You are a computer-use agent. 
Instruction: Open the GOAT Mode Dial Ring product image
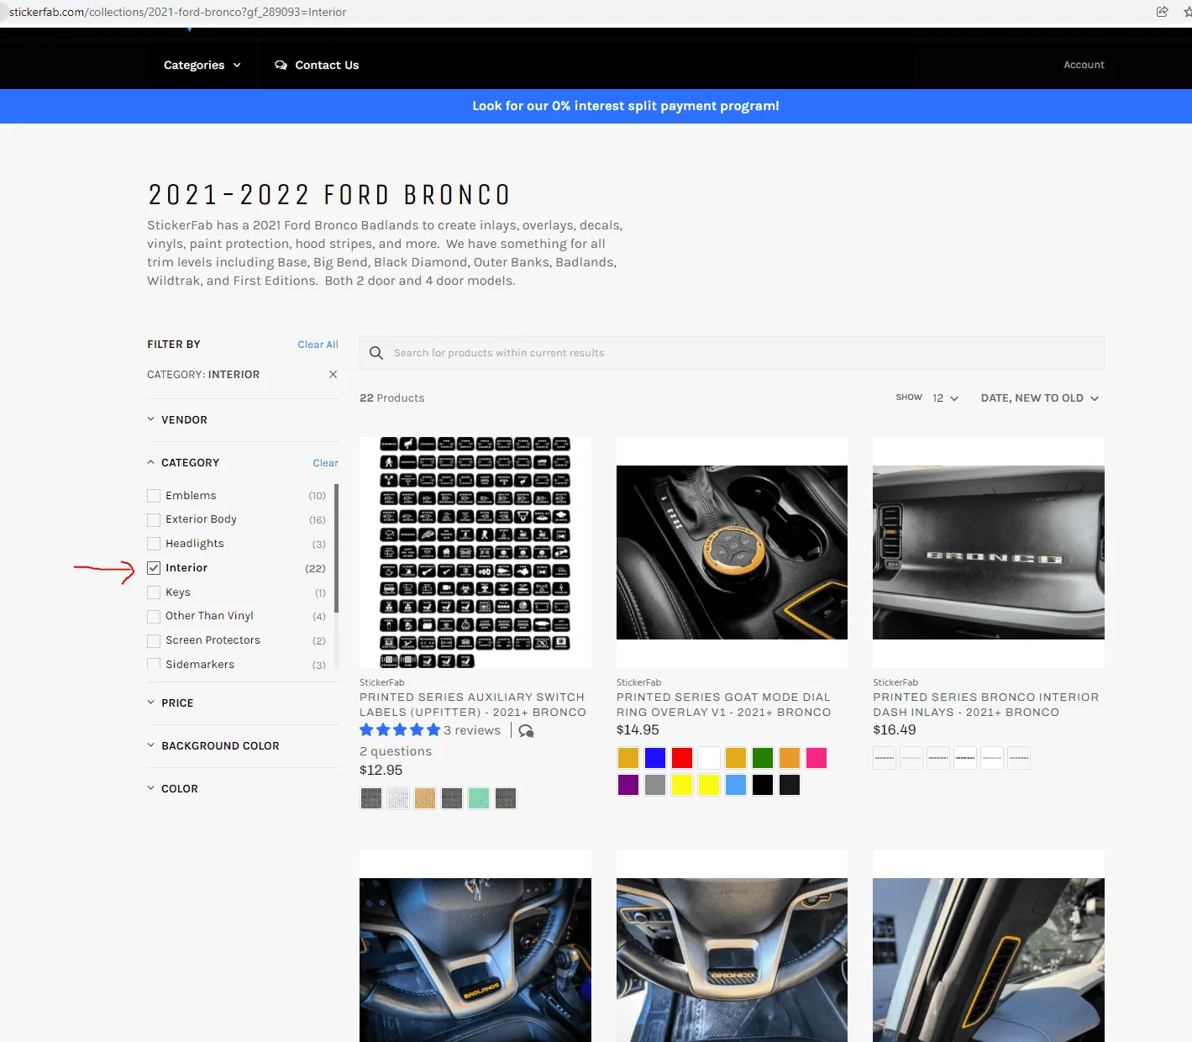732,552
